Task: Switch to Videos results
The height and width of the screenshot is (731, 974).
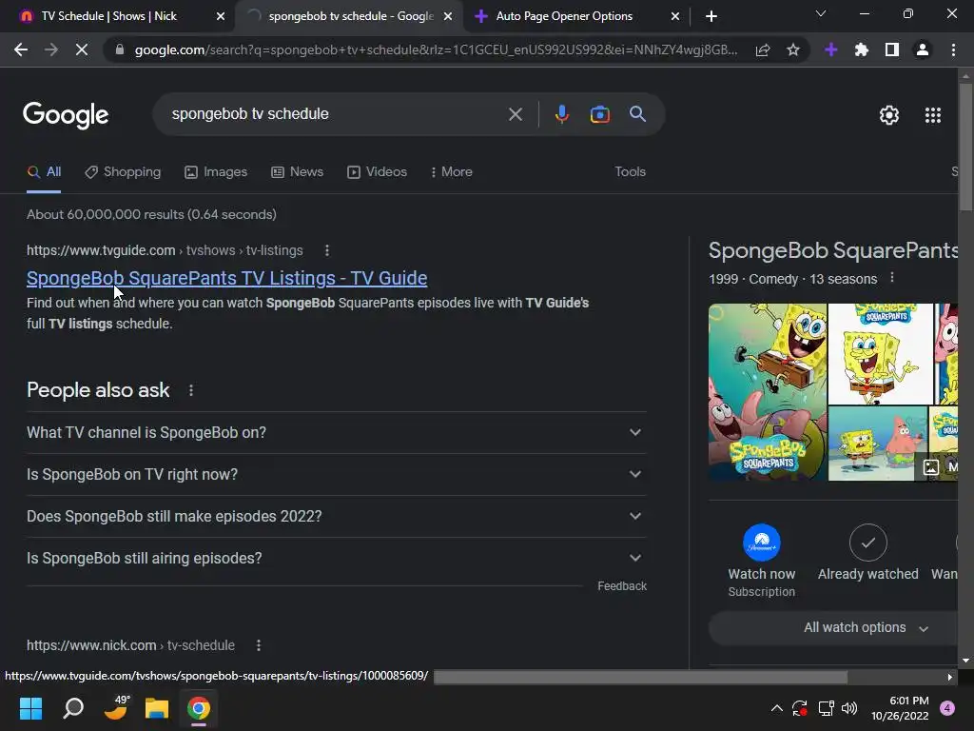Action: click(x=377, y=172)
